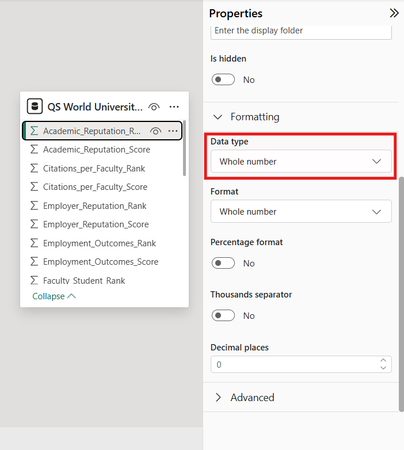Open the table header more options ellipsis
The width and height of the screenshot is (404, 450).
(x=174, y=107)
